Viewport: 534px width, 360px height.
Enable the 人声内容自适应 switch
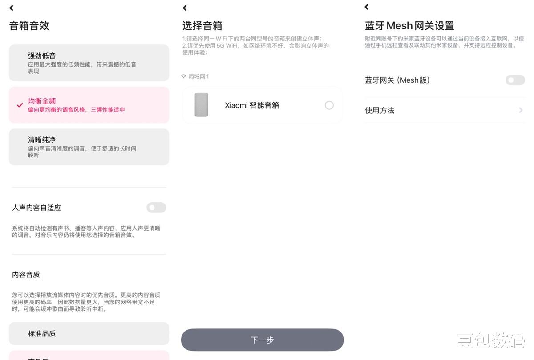click(156, 208)
